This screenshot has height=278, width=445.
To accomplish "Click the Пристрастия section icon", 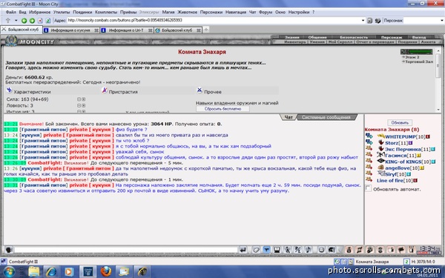I will [x=105, y=90].
